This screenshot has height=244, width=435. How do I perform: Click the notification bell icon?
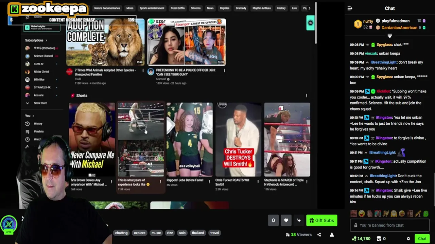click(273, 220)
